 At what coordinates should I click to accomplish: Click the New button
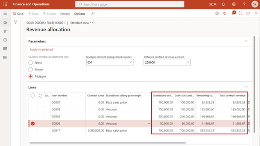[x=33, y=14]
